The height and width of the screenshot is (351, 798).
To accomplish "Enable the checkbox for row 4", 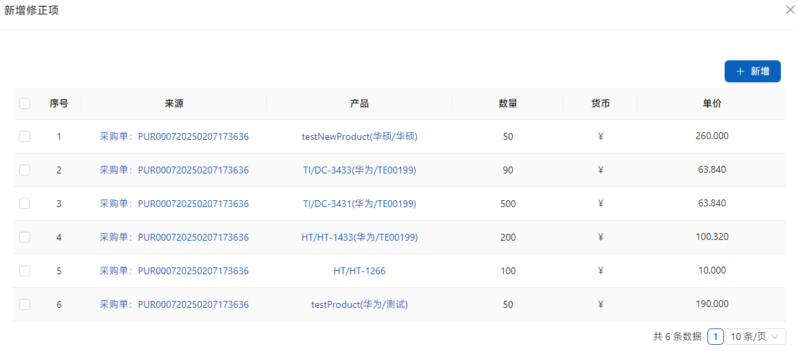I will tap(25, 237).
